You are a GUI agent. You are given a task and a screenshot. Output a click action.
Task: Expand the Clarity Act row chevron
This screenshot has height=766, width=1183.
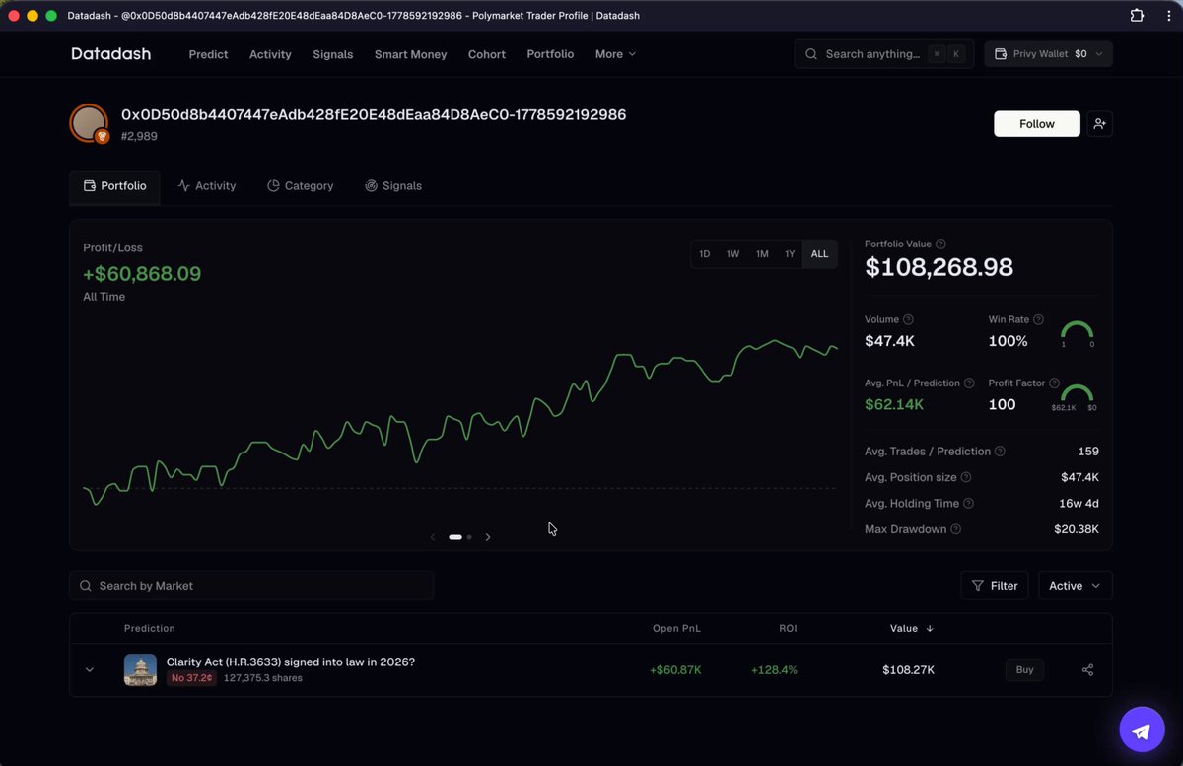pos(89,670)
